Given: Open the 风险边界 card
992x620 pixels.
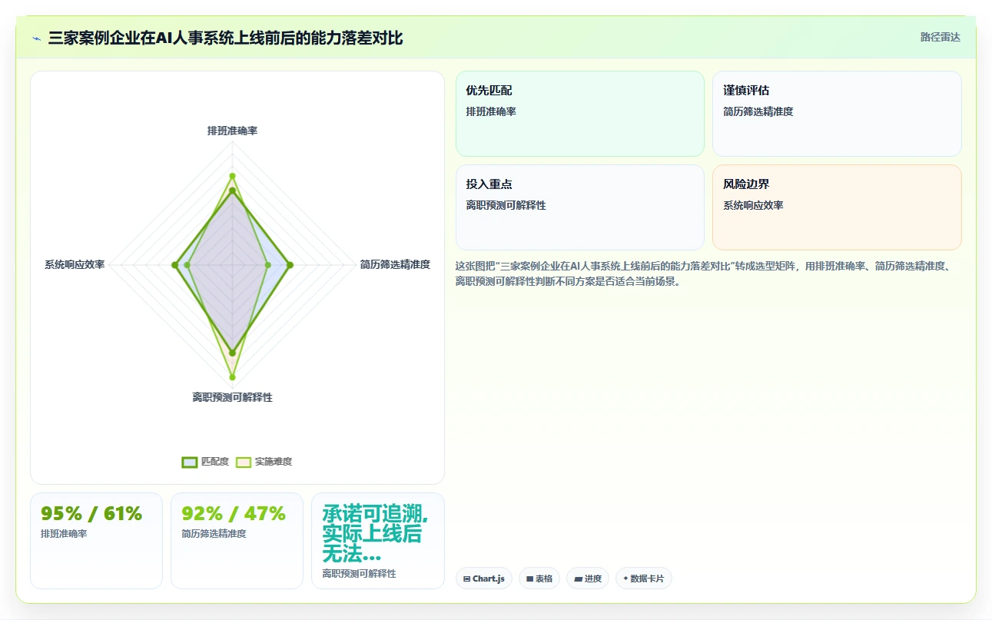Looking at the screenshot, I should tap(837, 207).
